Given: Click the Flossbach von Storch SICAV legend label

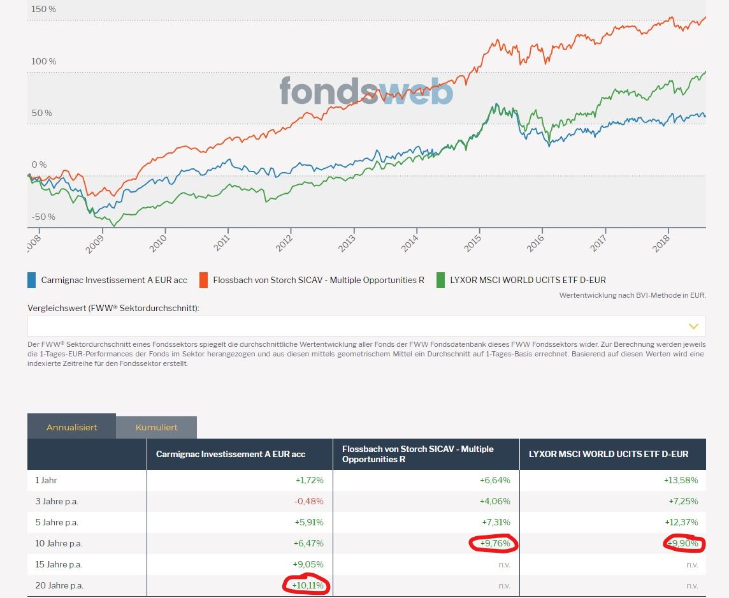Looking at the screenshot, I should click(319, 280).
